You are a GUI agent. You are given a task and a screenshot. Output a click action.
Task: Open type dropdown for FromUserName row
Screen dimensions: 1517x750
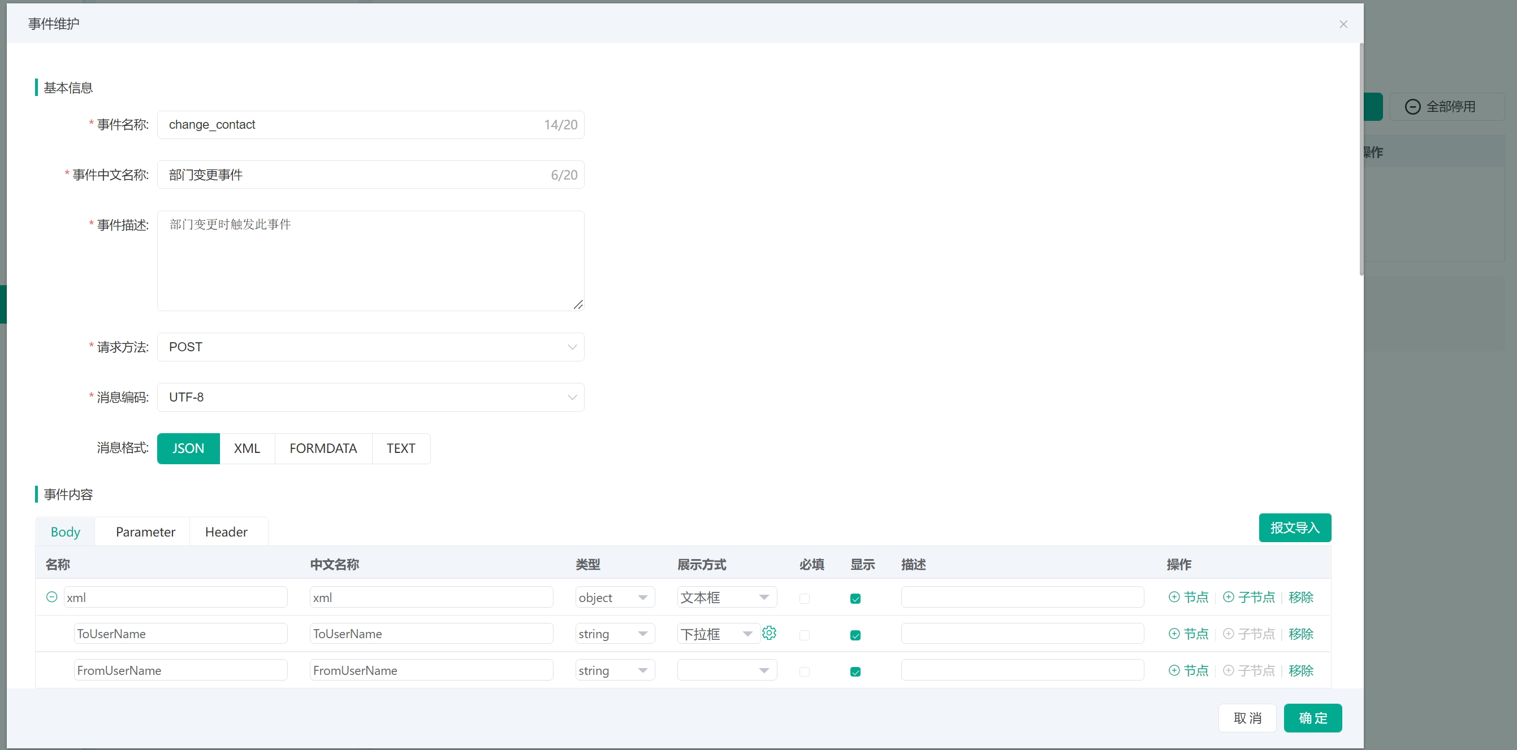pyautogui.click(x=615, y=670)
